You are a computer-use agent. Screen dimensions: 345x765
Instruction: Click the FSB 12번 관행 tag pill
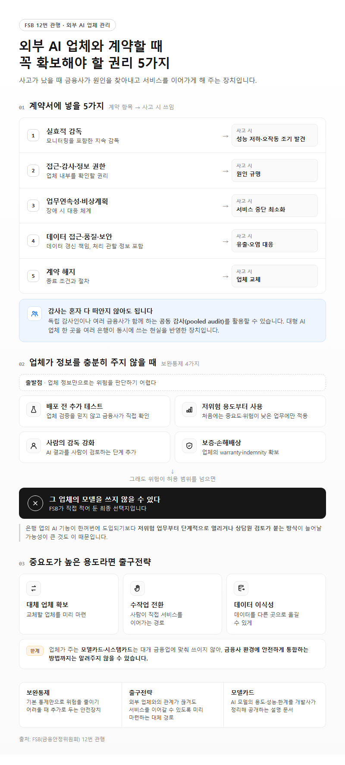pyautogui.click(x=67, y=25)
